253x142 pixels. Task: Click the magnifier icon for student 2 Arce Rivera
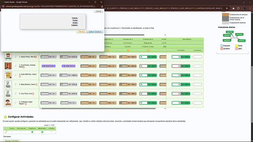15,66
